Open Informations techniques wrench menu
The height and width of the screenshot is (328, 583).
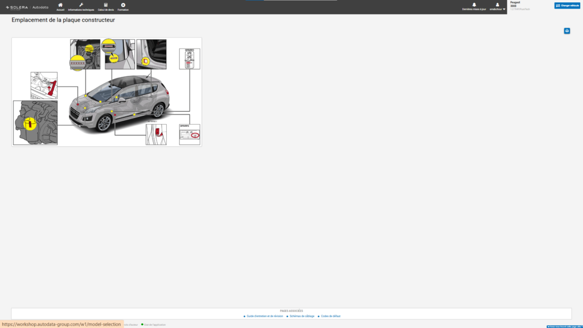tap(81, 7)
